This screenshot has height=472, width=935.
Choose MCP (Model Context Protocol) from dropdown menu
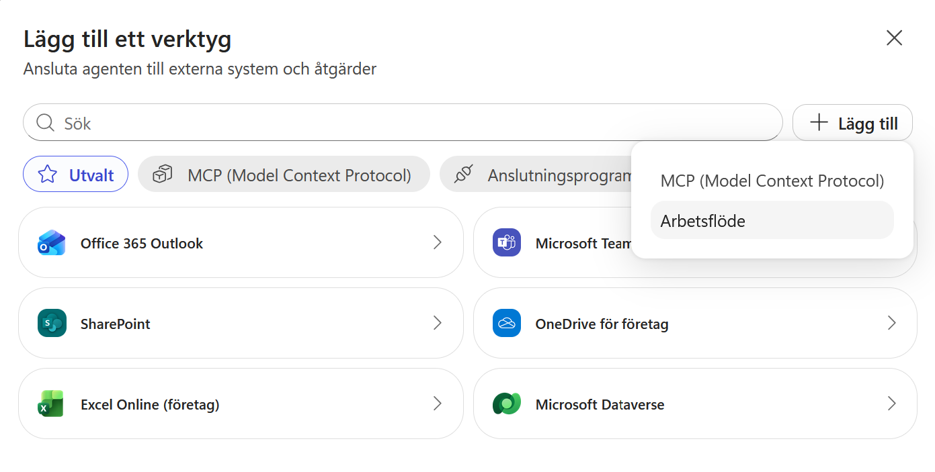coord(772,181)
